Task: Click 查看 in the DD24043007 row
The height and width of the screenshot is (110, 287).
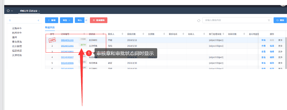Action: click(263, 57)
